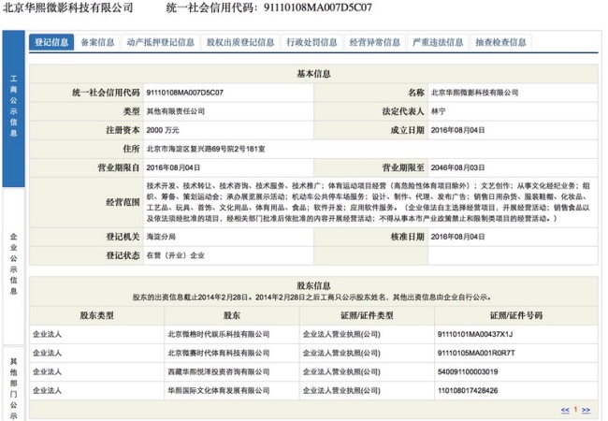Image resolution: width=608 pixels, height=421 pixels.
Task: Click shareholder 华熙国际文化体育发展有限公司
Action: (x=218, y=391)
